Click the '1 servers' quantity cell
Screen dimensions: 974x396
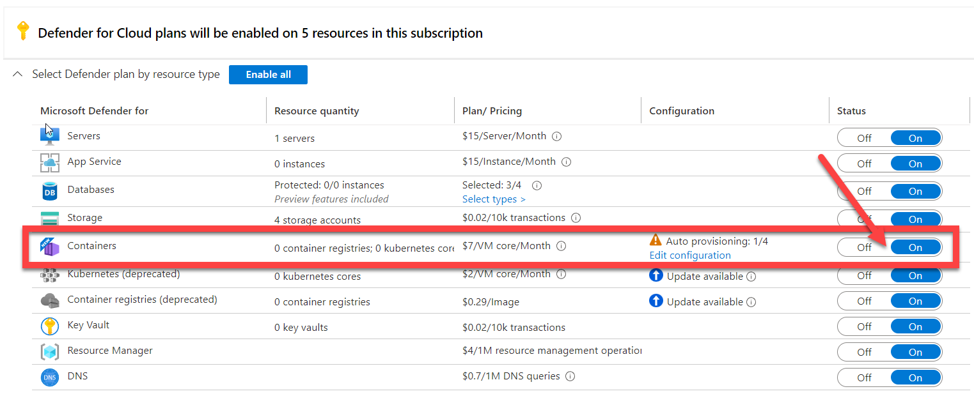pos(294,138)
